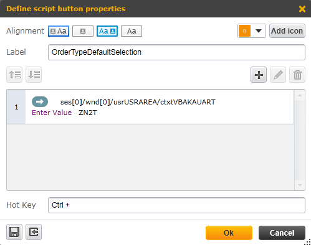Click the ZN2T value text
The width and height of the screenshot is (311, 245).
88,113
